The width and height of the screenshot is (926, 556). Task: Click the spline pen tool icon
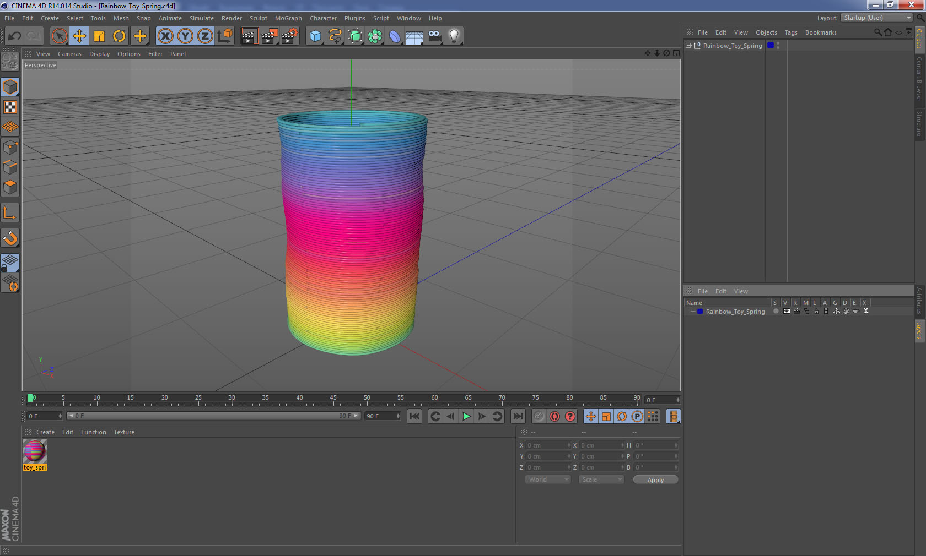tap(335, 36)
